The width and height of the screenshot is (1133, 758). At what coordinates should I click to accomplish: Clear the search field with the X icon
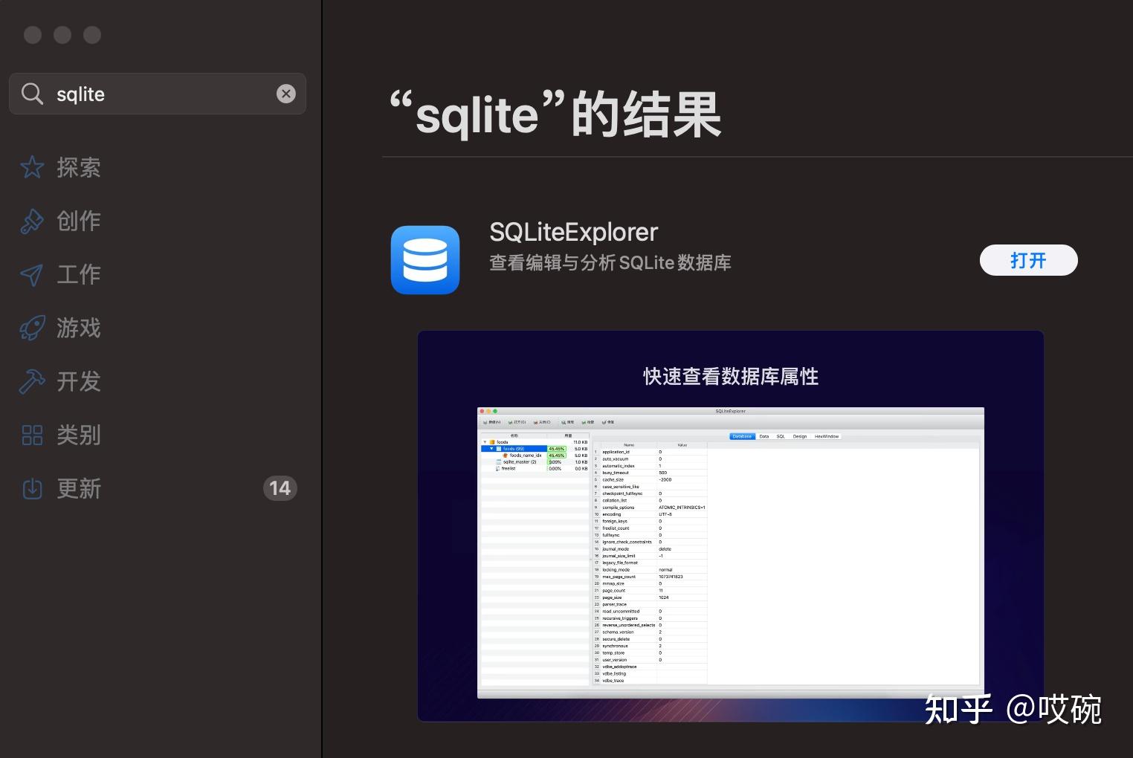(x=286, y=94)
